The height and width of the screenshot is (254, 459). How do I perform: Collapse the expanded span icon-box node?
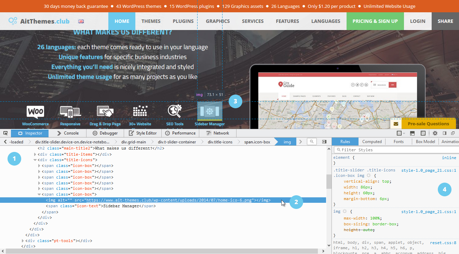(39, 194)
